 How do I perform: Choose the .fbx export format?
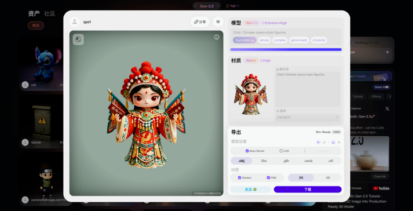point(264,161)
